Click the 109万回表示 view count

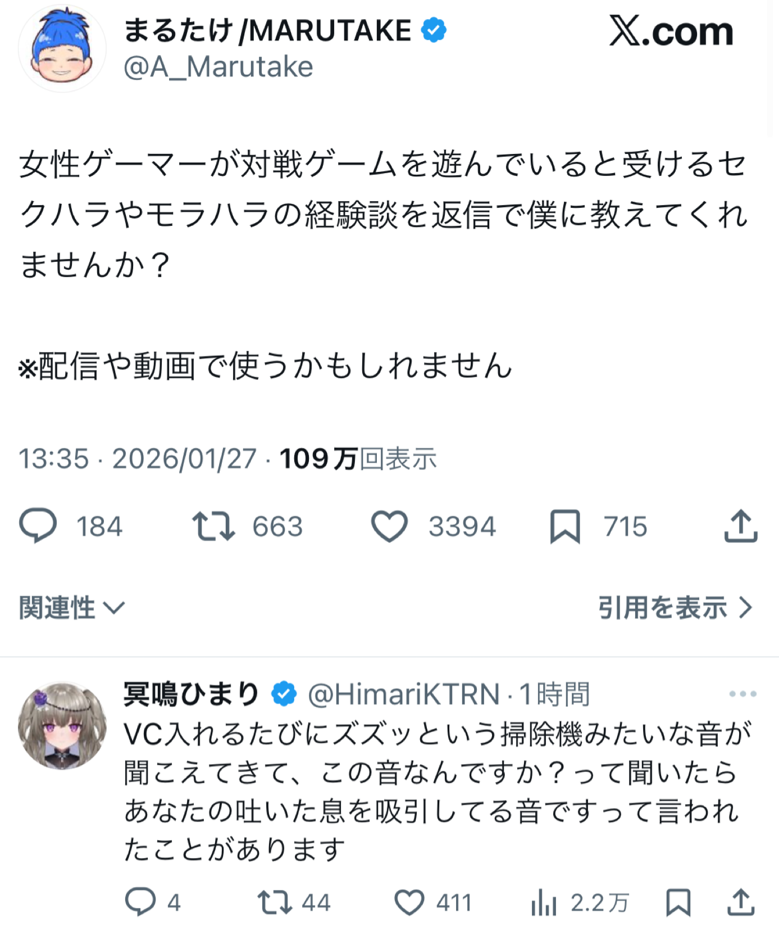358,459
